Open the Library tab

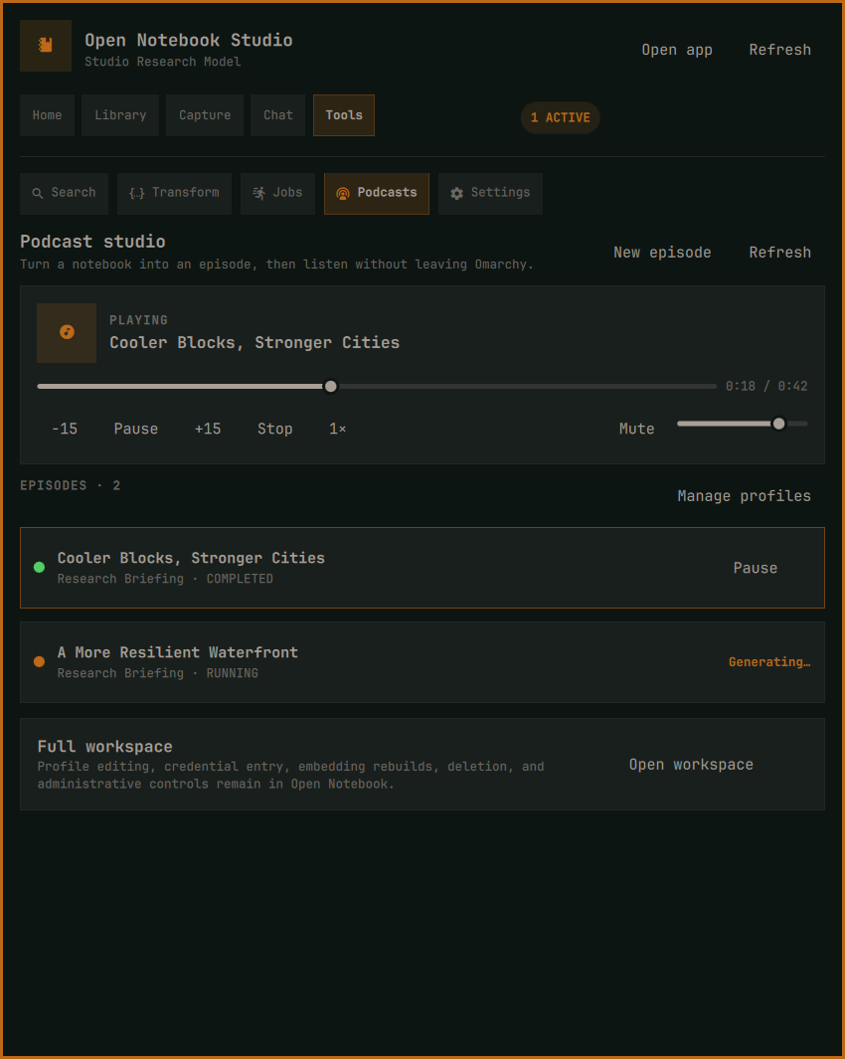coord(120,115)
